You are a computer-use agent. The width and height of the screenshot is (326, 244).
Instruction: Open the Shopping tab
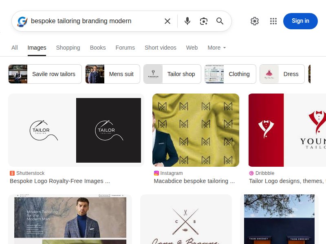pos(68,48)
